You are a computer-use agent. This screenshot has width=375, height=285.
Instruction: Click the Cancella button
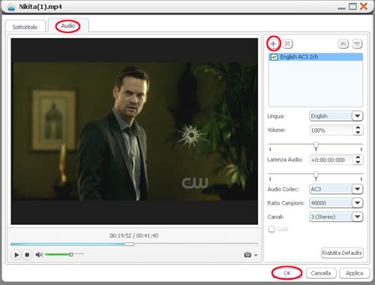(x=321, y=273)
